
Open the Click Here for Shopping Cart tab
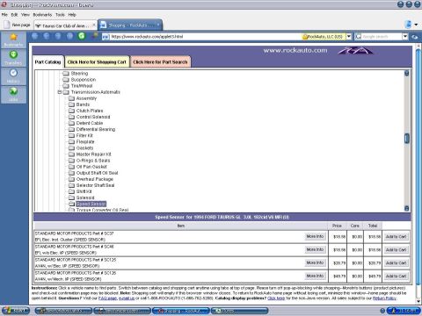[97, 62]
